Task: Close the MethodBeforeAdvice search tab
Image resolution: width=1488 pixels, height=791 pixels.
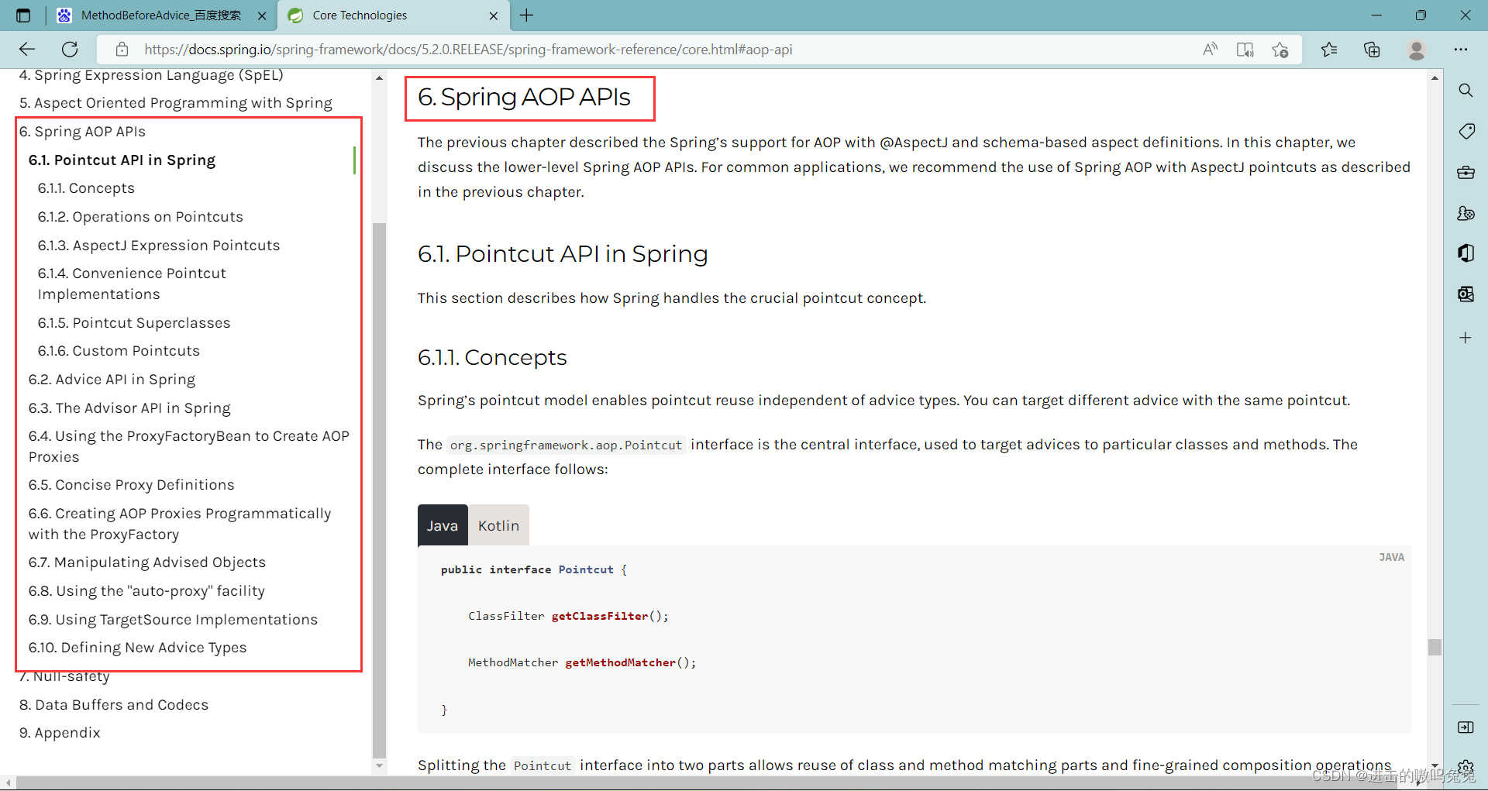Action: [262, 15]
